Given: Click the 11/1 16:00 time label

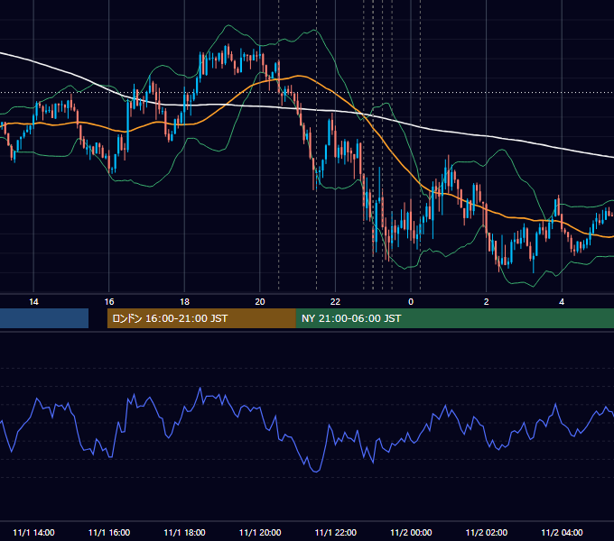Looking at the screenshot, I should [109, 532].
